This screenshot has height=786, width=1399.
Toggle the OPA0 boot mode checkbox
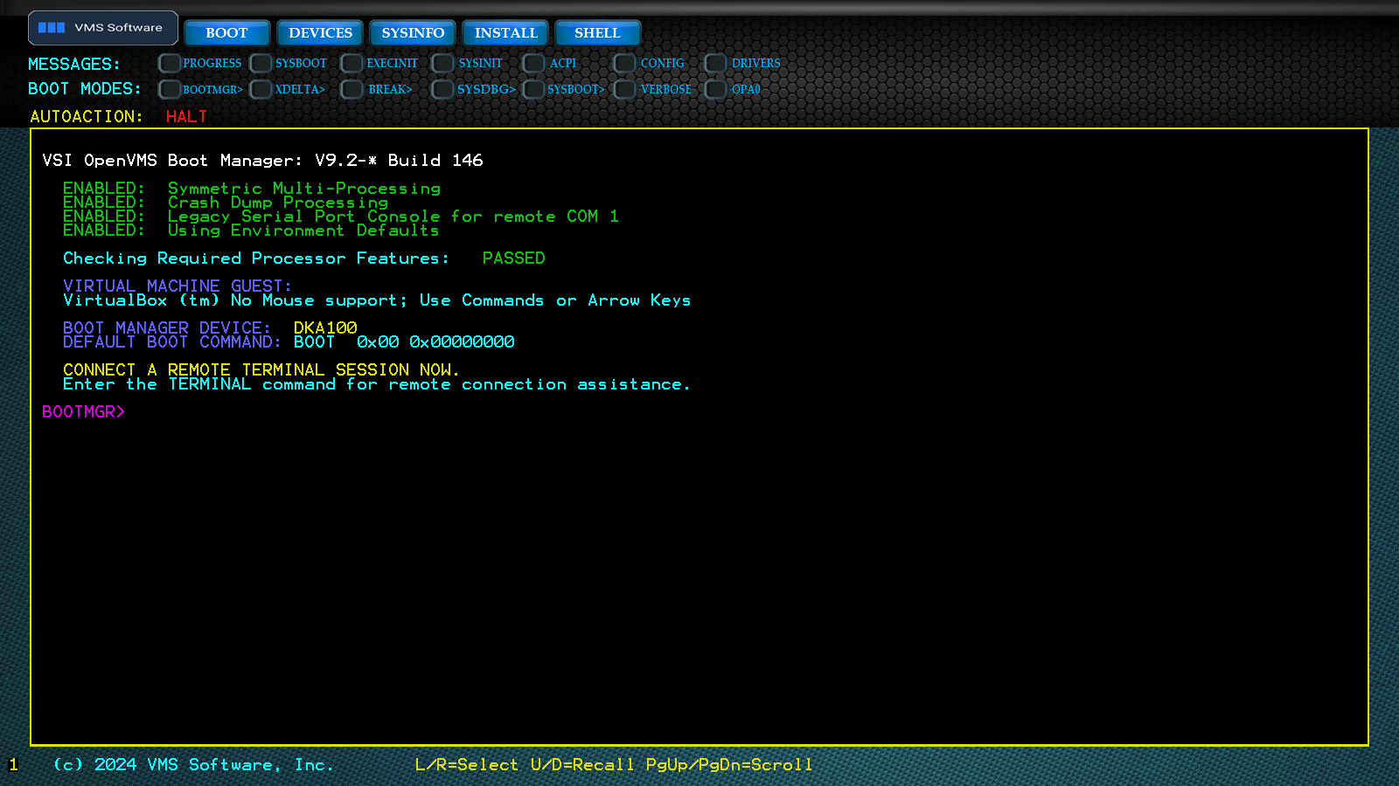click(x=715, y=89)
